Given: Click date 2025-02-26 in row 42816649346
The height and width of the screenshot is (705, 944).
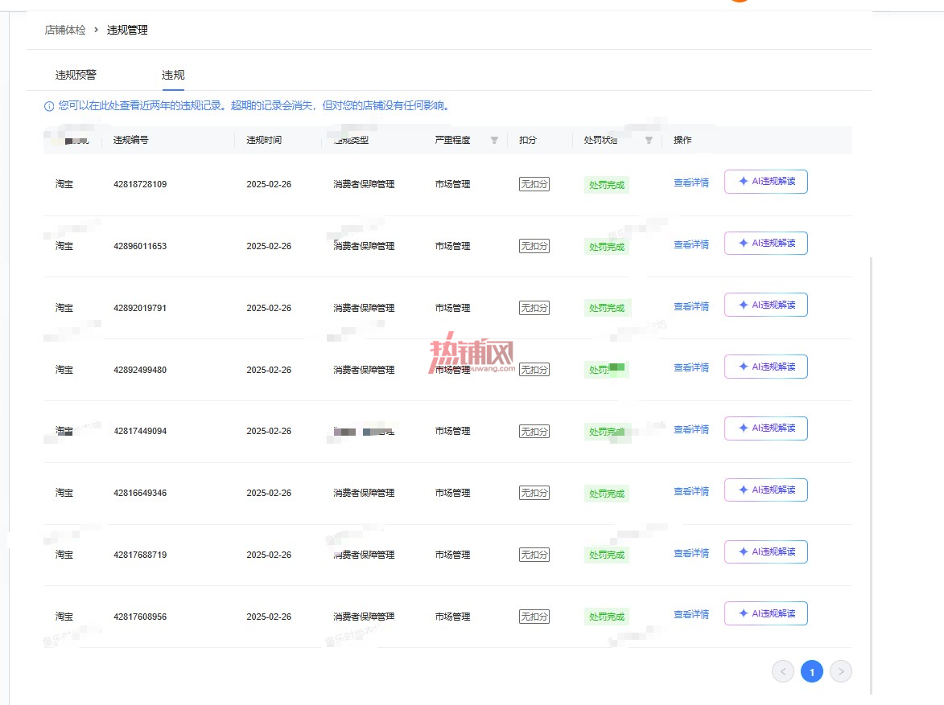Looking at the screenshot, I should [x=269, y=494].
